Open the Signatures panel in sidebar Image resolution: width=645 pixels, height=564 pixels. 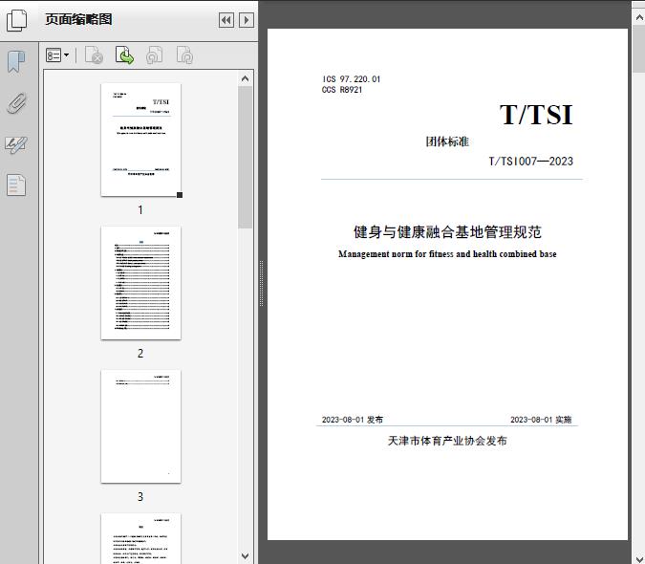(16, 144)
